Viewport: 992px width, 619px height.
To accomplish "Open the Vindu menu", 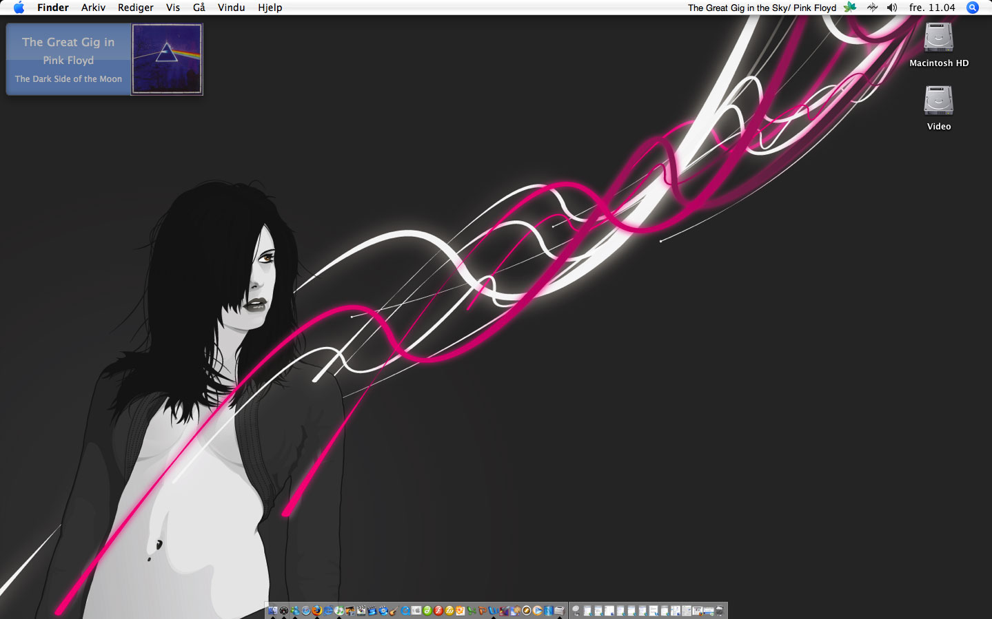I will [x=232, y=8].
